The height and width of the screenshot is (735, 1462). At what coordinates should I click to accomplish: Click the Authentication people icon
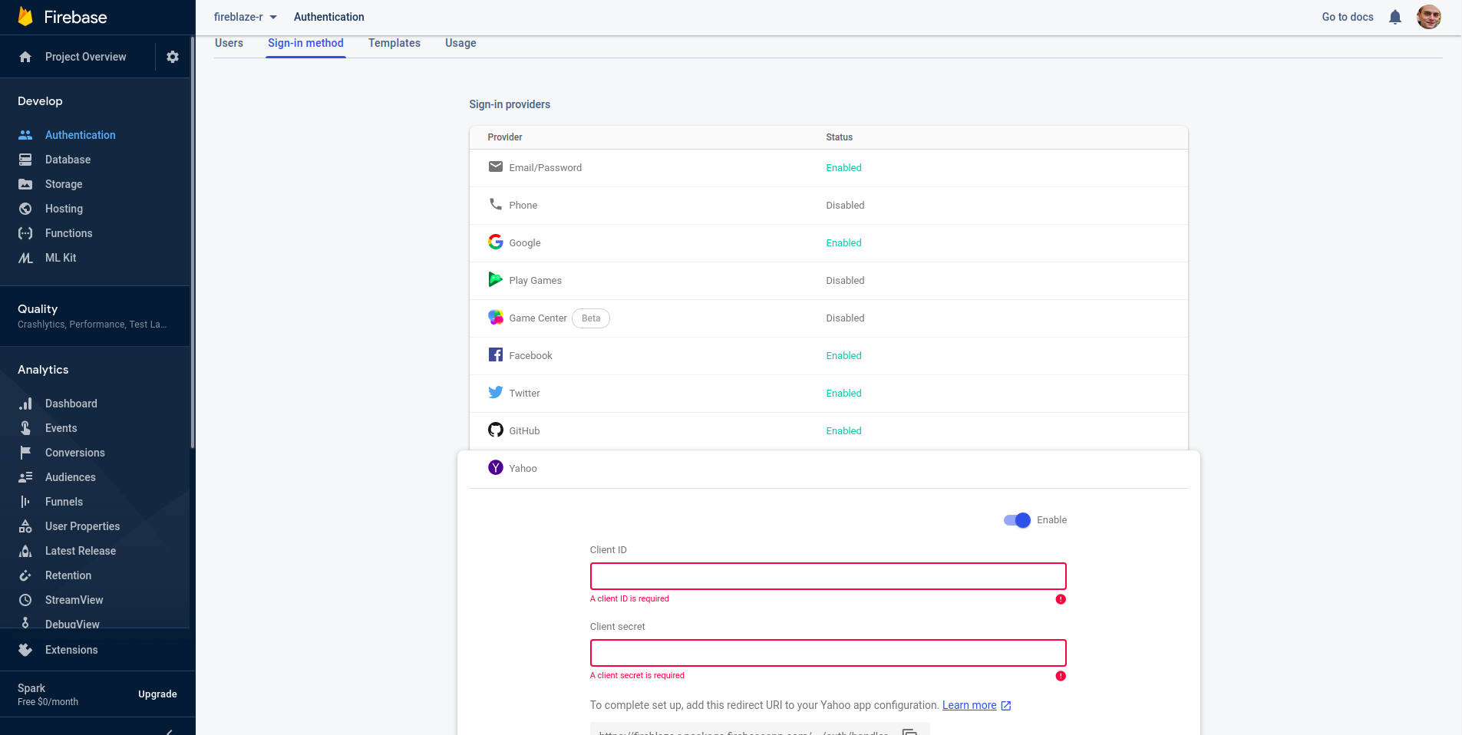25,135
